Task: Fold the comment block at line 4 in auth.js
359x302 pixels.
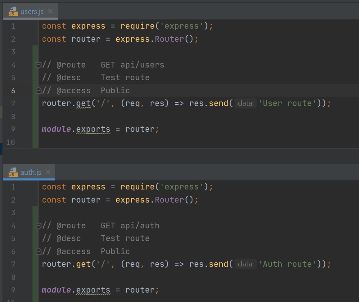Action: 38,225
